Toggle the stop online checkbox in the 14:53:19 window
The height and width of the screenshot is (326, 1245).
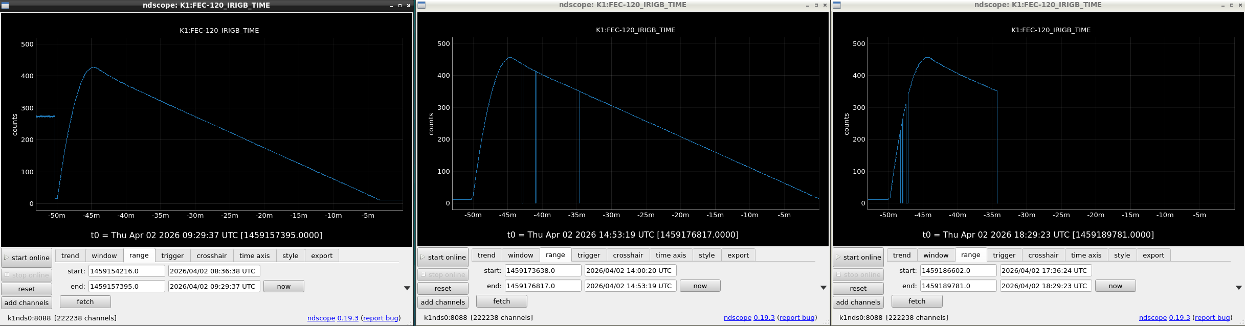tap(424, 274)
